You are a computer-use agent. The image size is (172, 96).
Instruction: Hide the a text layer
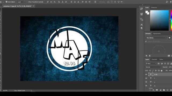[x=146, y=82]
